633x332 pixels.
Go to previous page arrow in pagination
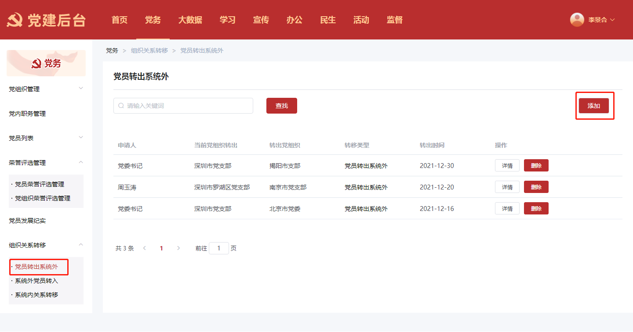click(x=145, y=248)
